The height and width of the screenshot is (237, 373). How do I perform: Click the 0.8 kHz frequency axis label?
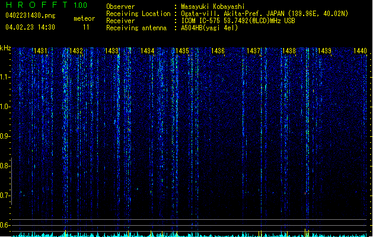click(x=5, y=166)
